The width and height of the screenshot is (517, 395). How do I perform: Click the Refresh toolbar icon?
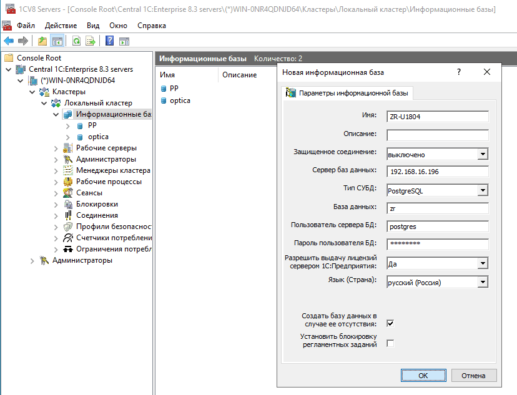(x=76, y=41)
